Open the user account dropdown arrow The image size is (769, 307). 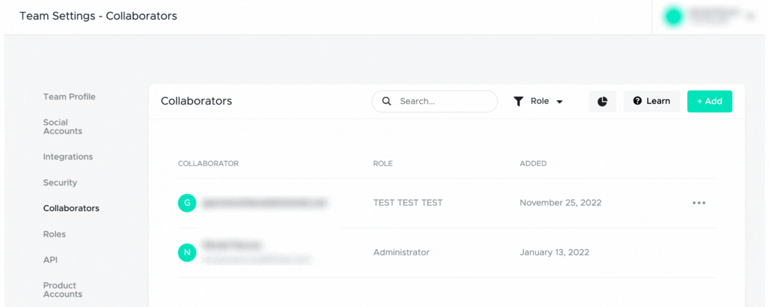[749, 17]
